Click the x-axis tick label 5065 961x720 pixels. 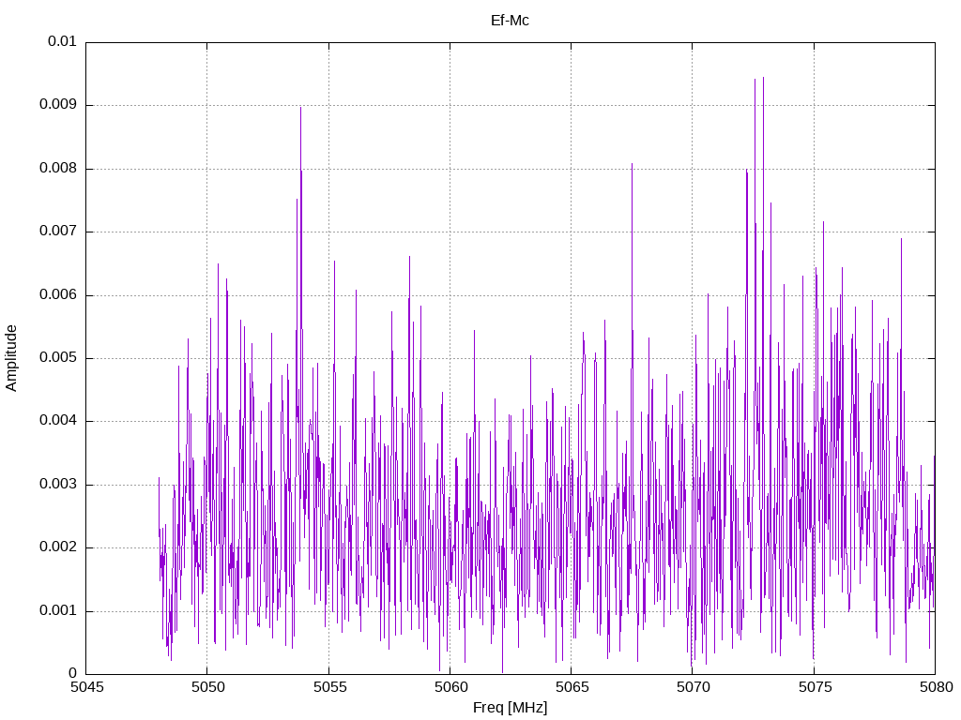[572, 687]
